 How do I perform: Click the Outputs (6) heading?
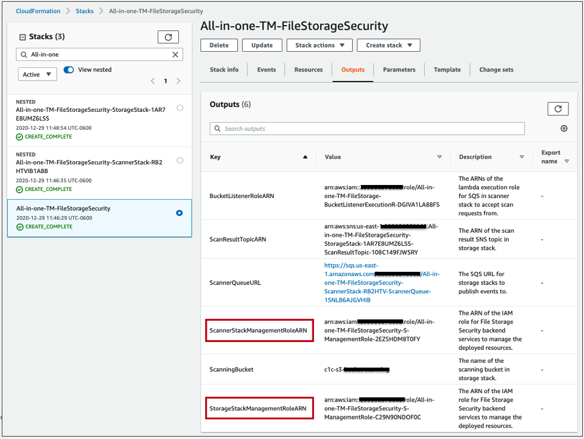tap(230, 104)
